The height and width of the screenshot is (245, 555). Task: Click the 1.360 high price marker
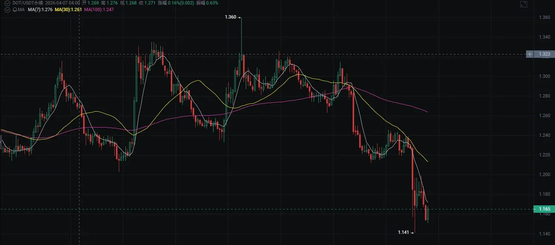click(233, 17)
